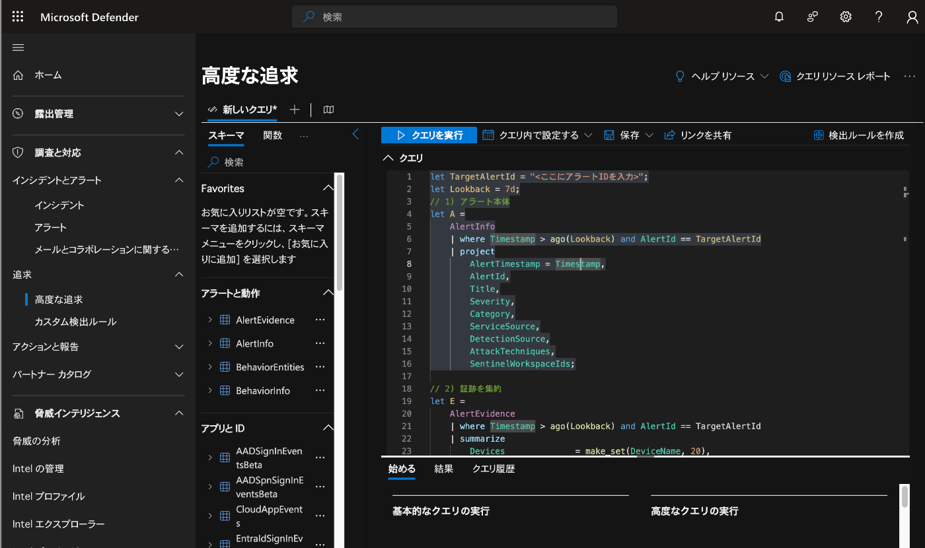Click line 16 SentinelWorkspaceIds in editor
The width and height of the screenshot is (925, 548).
522,364
